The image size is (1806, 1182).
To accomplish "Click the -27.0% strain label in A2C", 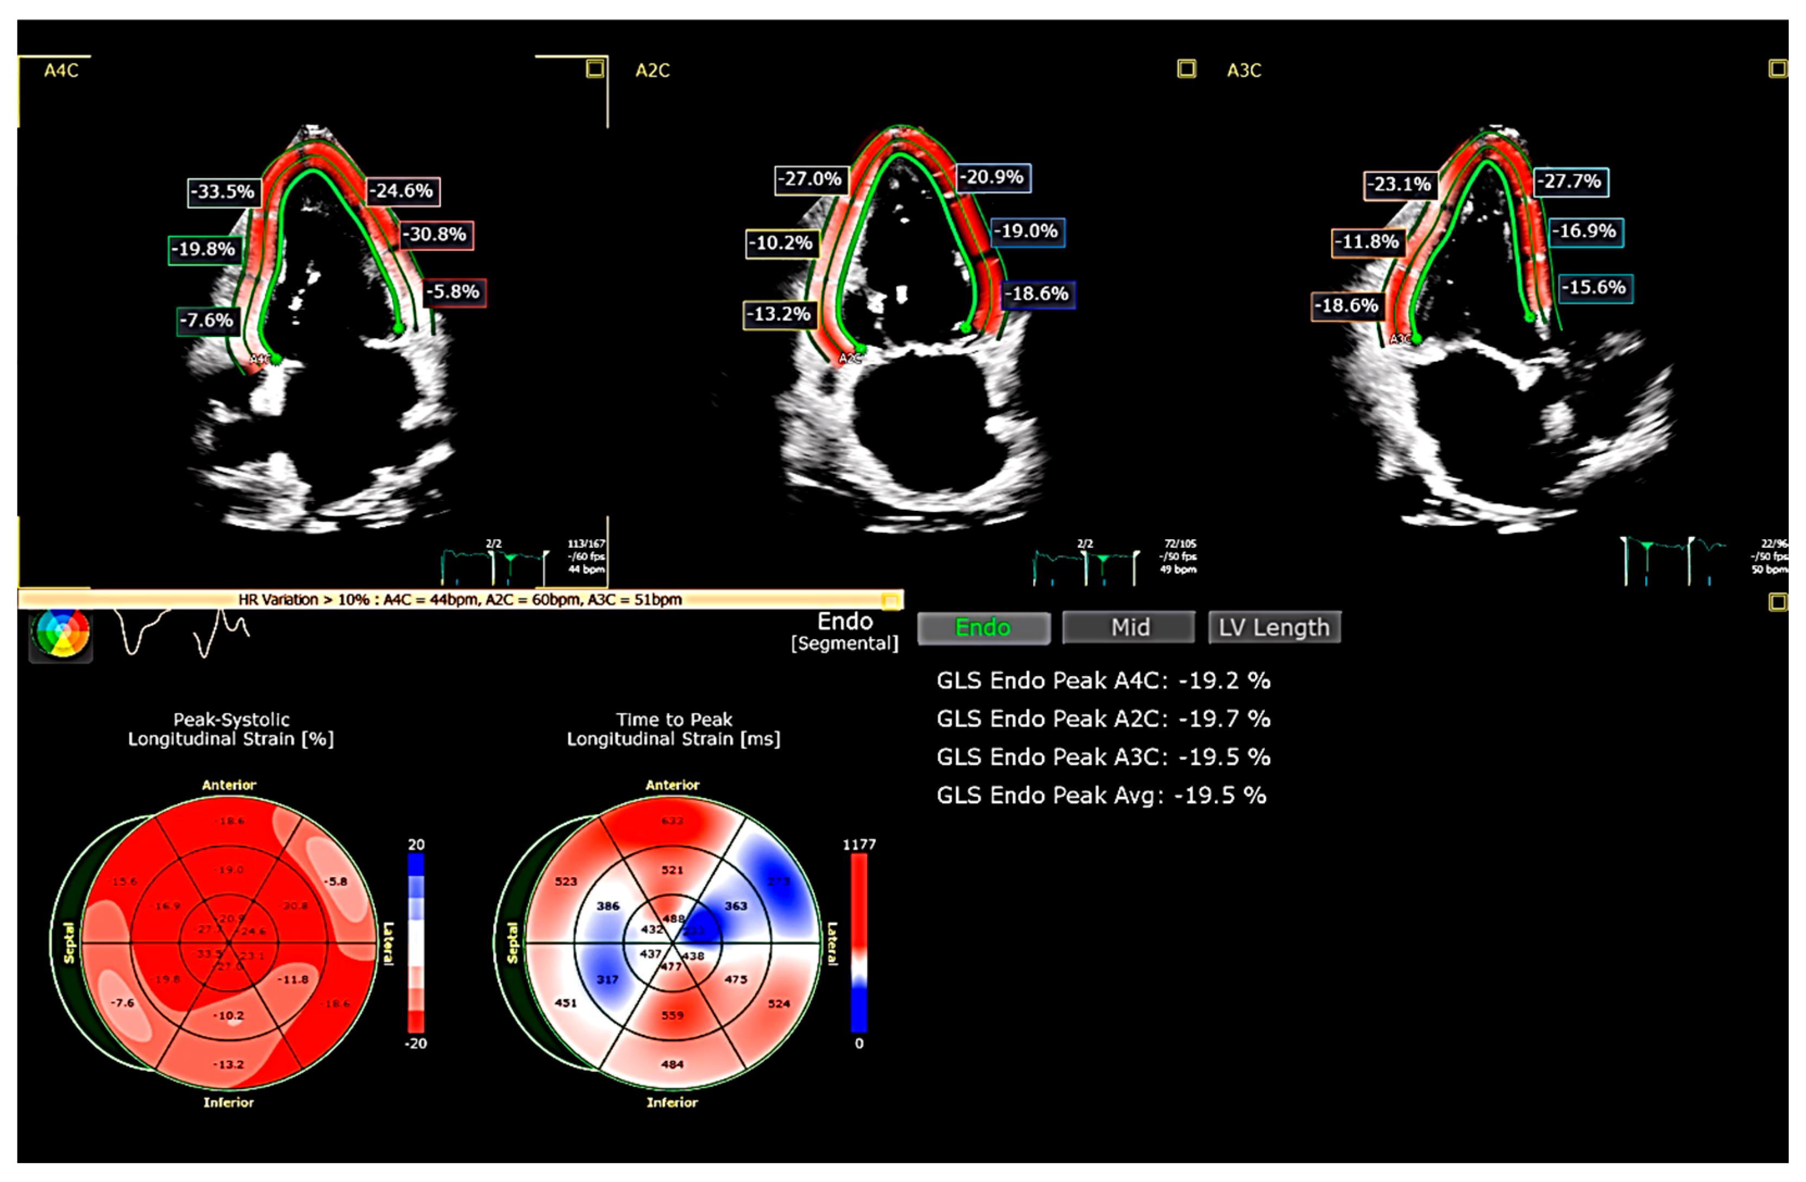I will pos(811,180).
